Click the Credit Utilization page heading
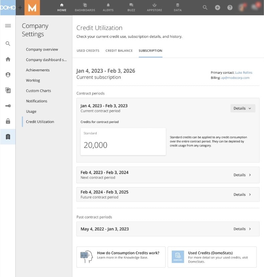 99,28
